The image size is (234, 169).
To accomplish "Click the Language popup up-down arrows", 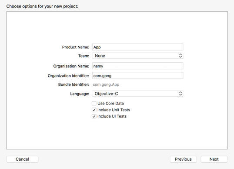I will point(181,94).
